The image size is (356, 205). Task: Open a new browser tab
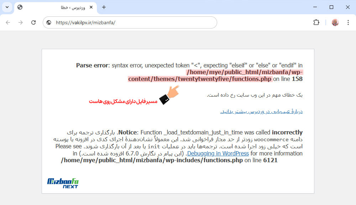click(x=104, y=7)
